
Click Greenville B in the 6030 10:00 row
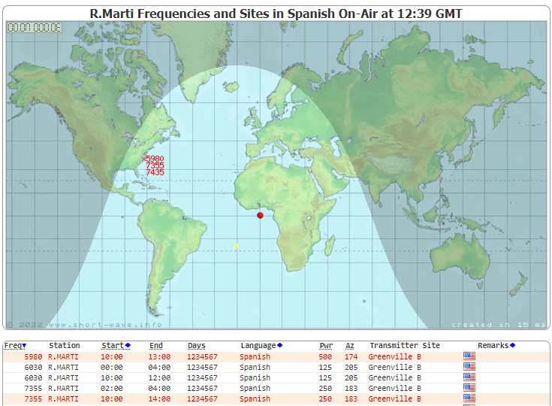394,377
